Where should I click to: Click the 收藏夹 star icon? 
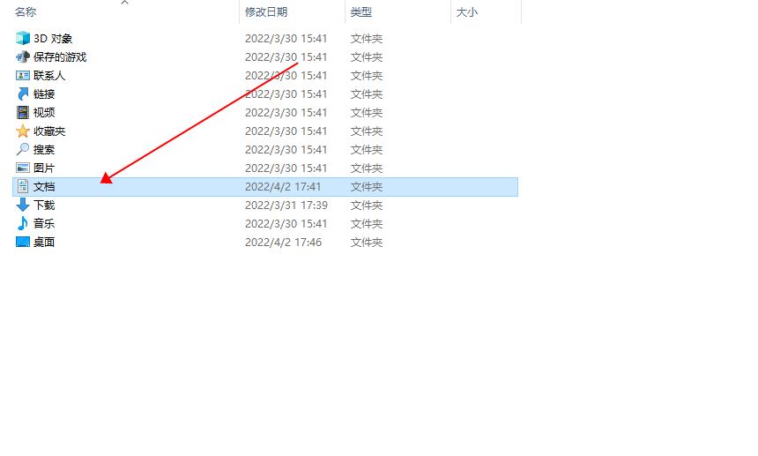tap(23, 131)
